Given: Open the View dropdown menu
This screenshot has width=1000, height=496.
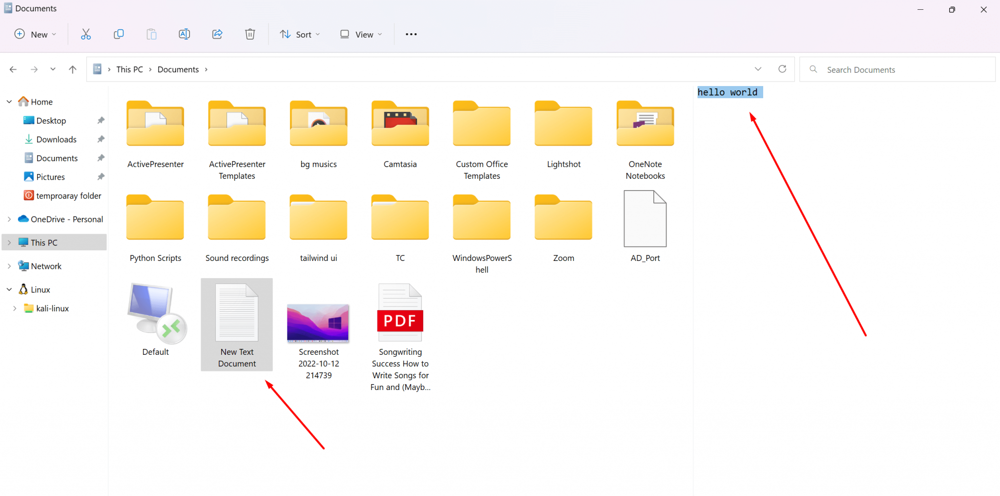Looking at the screenshot, I should (361, 34).
